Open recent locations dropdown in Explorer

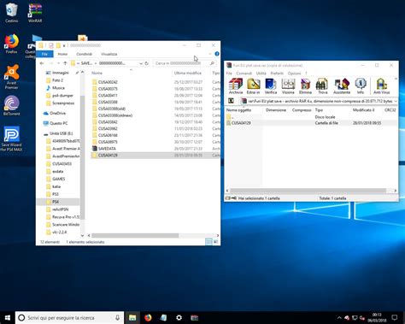(58, 63)
